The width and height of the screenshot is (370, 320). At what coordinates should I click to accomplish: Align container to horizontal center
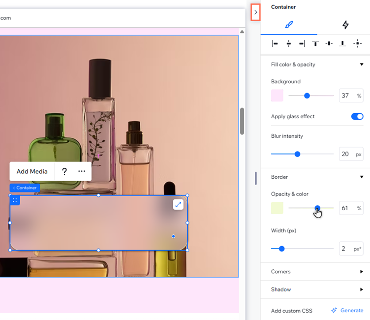tap(289, 43)
